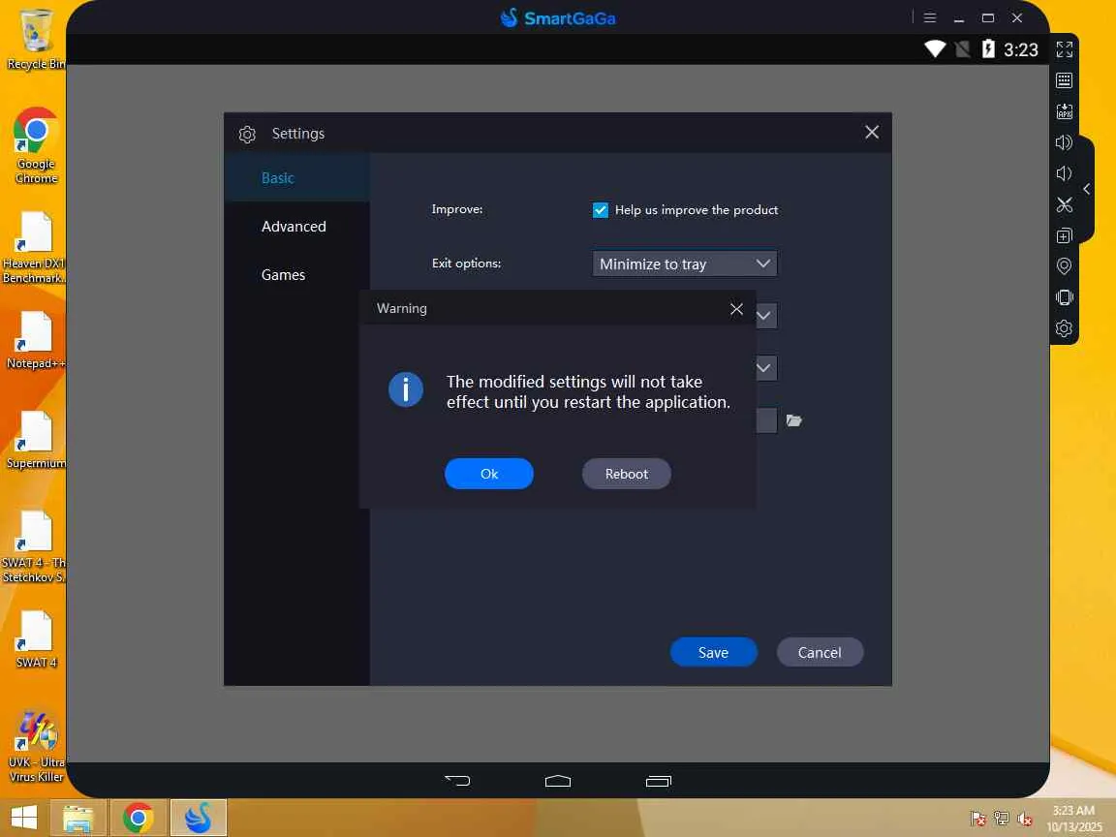This screenshot has width=1116, height=837.
Task: Open settings gear in the right sidebar
Action: click(1064, 328)
